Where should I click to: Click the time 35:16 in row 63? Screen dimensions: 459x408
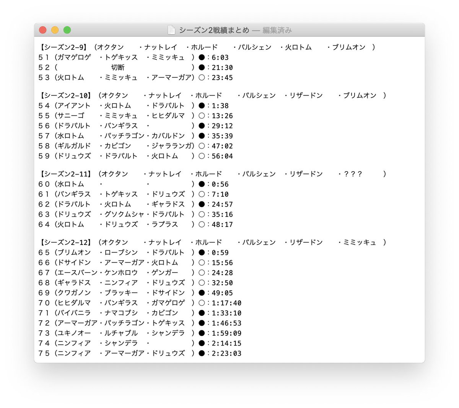click(222, 214)
